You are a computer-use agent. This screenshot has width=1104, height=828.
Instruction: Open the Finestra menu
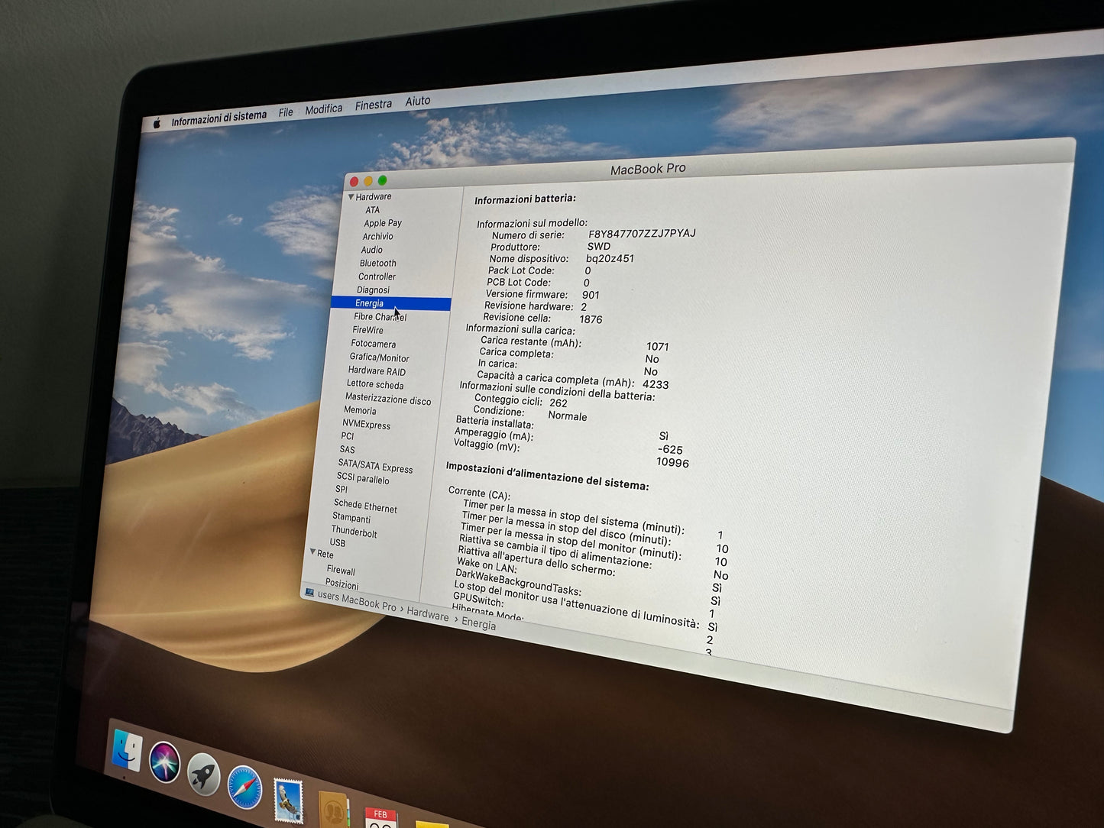(373, 104)
